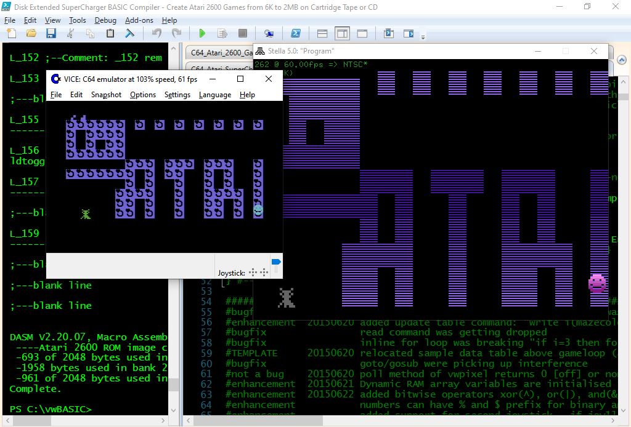
Task: Run the script with the green play icon
Action: point(202,33)
